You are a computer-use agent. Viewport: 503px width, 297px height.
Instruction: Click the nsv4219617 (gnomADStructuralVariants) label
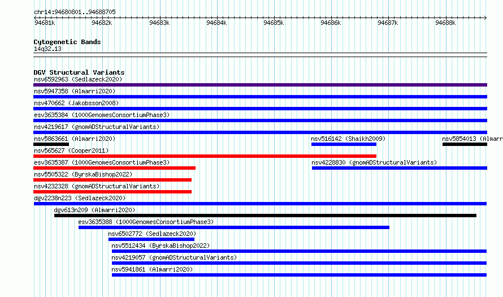click(97, 127)
